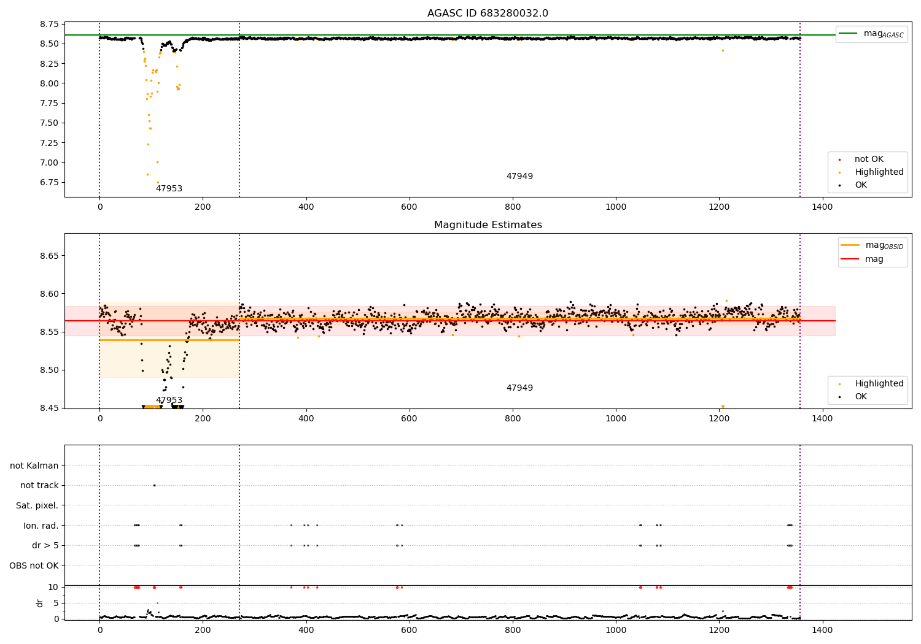Click the '47949' label in the Magnitude Estimates plot
The height and width of the screenshot is (644, 921).
click(x=519, y=388)
